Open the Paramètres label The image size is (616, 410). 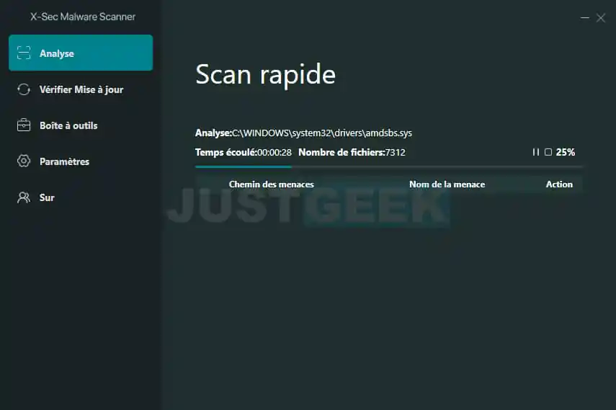click(x=64, y=161)
